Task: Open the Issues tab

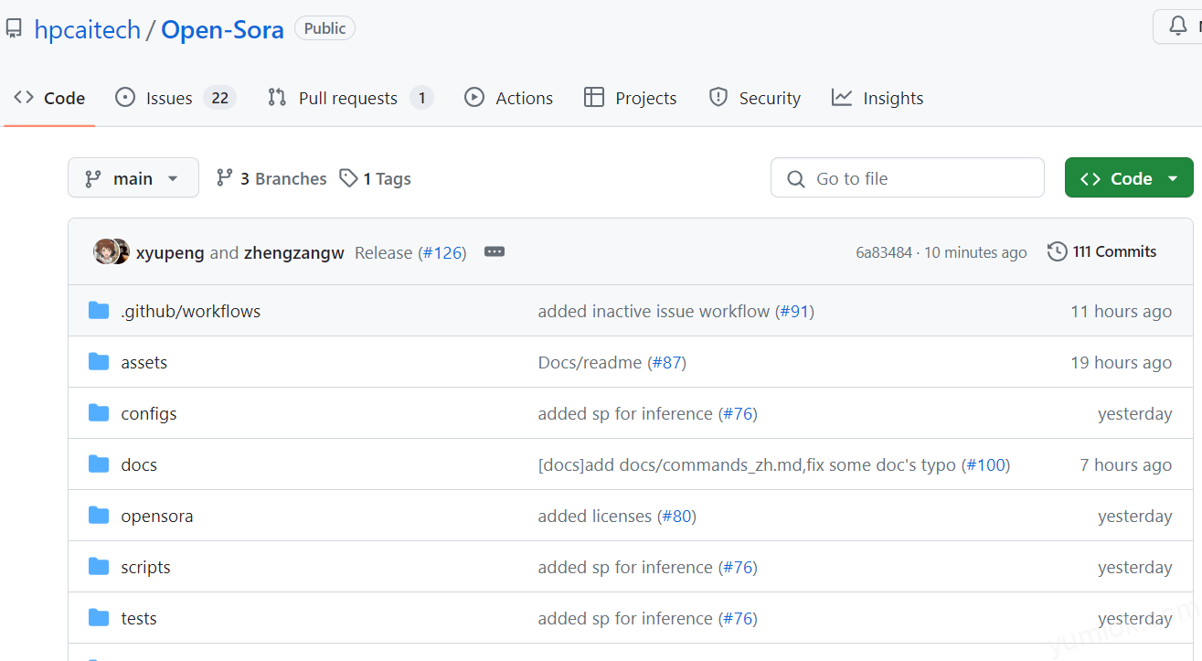Action: [x=170, y=98]
